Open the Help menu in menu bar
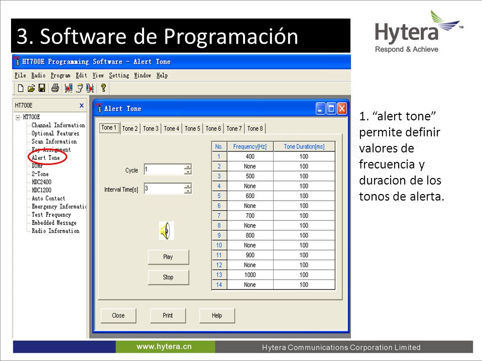This screenshot has height=361, width=482. (162, 76)
